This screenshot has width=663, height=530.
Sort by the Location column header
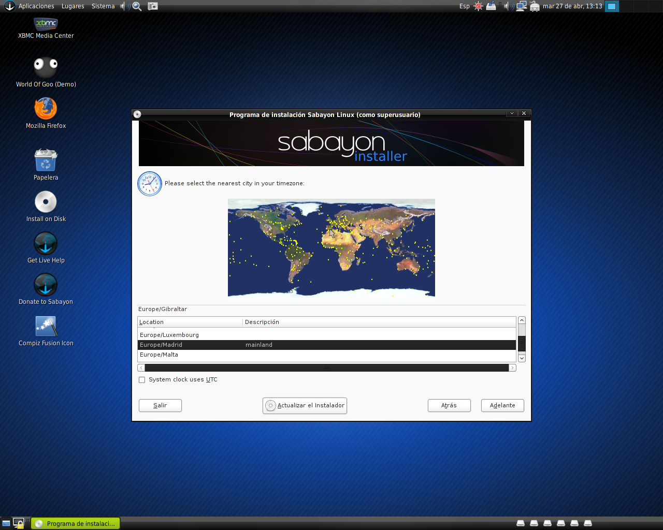pos(190,322)
